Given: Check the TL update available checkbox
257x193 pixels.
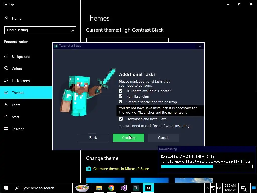Looking at the screenshot, I should point(121,91).
